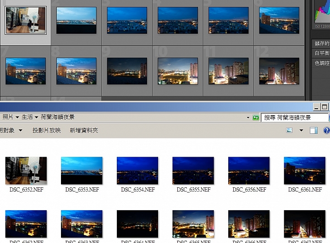Select the DSC_6354.NEF thumbnail in Explorer
Image resolution: width=330 pixels, height=243 pixels.
click(x=137, y=171)
